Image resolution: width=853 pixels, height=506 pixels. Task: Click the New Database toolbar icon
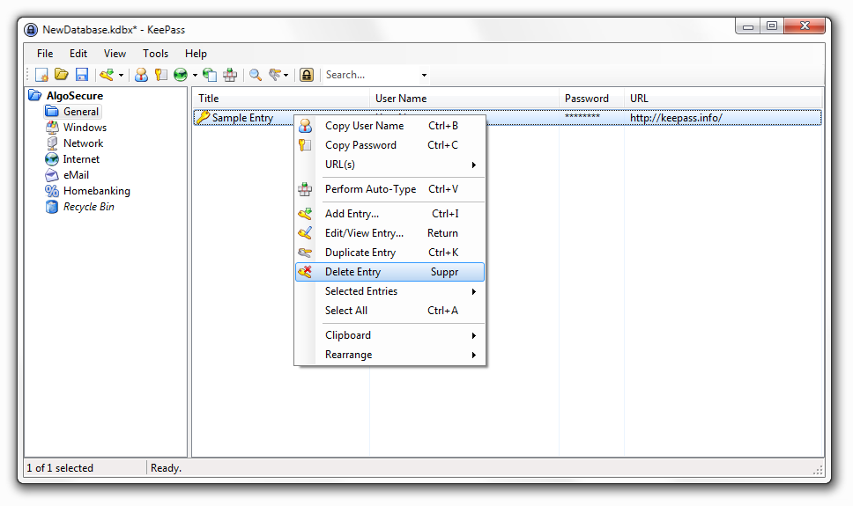tap(41, 75)
